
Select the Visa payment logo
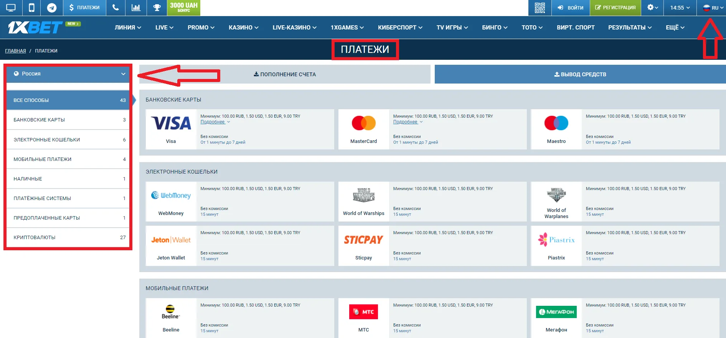point(171,123)
